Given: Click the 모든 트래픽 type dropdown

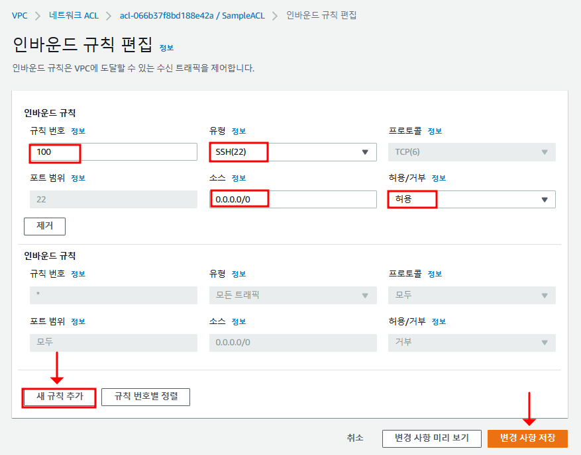Looking at the screenshot, I should click(293, 295).
